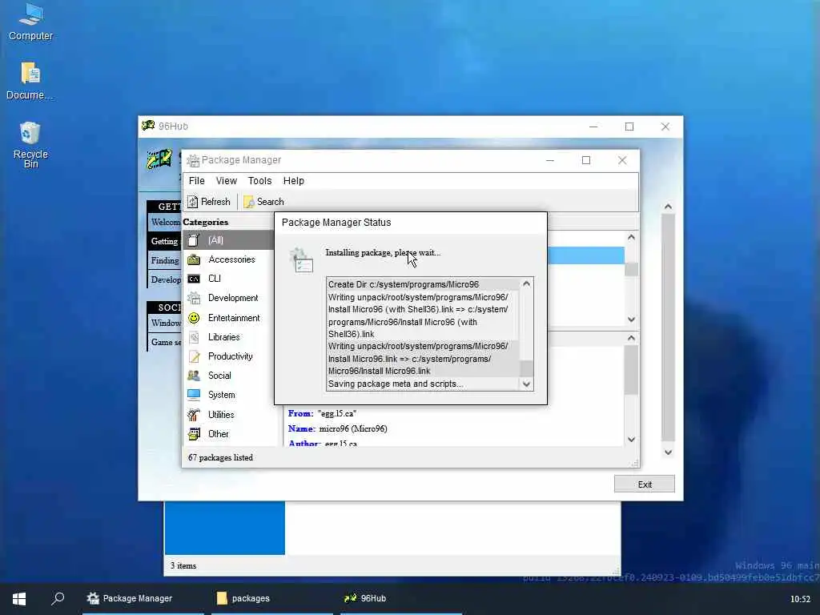Click the Package Manager Status install icon
820x615 pixels.
point(301,260)
